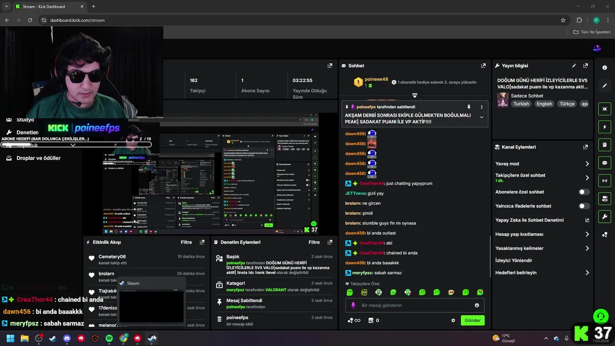Pop out the Etkinlik Akışı panel
The width and height of the screenshot is (615, 346).
202,242
